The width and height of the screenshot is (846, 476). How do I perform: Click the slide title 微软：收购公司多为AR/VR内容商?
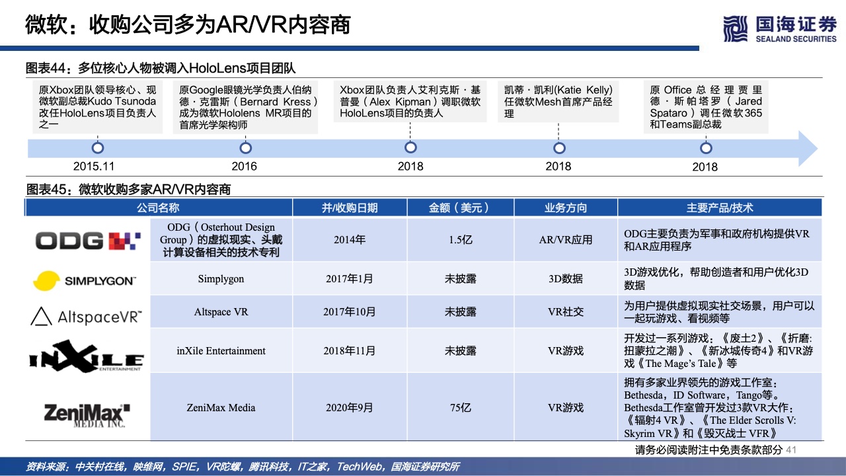[x=188, y=24]
